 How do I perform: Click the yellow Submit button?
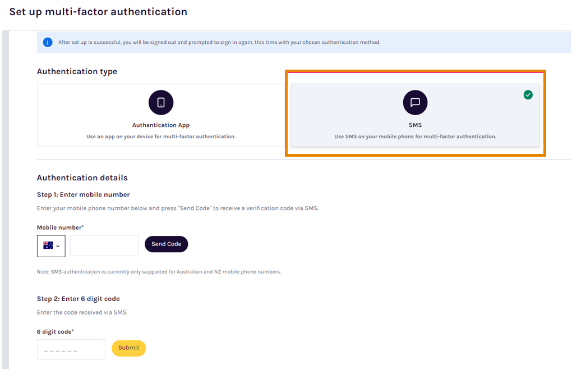(x=129, y=348)
